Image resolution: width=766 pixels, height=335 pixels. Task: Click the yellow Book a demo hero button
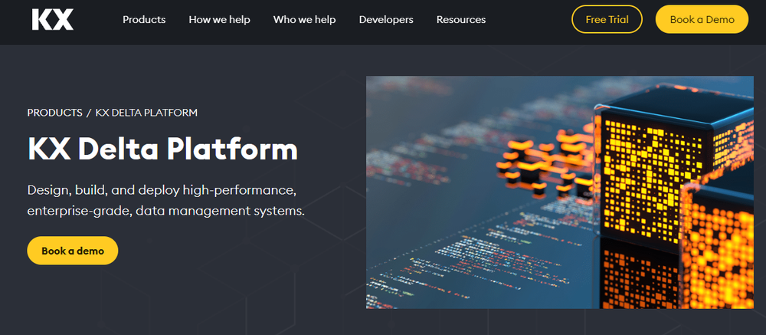tap(73, 251)
